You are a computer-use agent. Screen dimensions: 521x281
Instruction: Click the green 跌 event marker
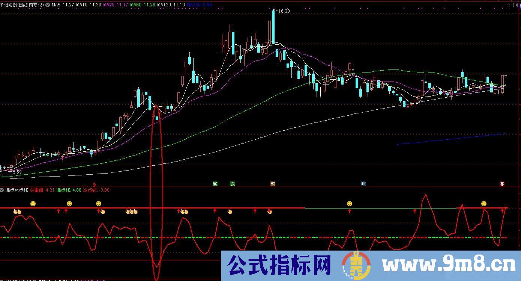tap(233, 184)
